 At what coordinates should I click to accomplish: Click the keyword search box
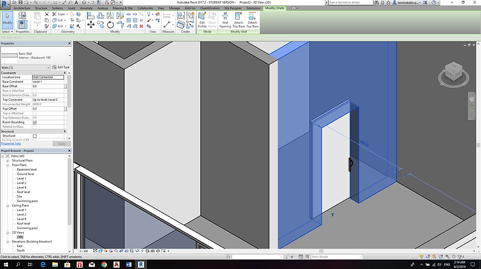coord(350,2)
